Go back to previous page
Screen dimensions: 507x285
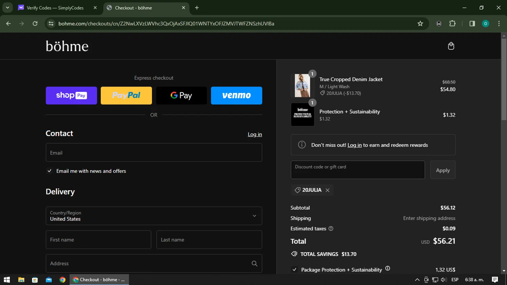(8, 24)
